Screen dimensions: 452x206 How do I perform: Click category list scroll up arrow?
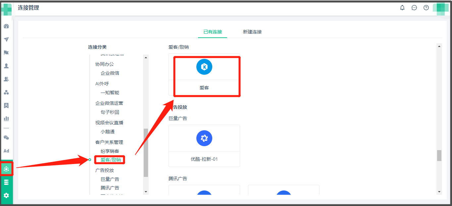146,57
